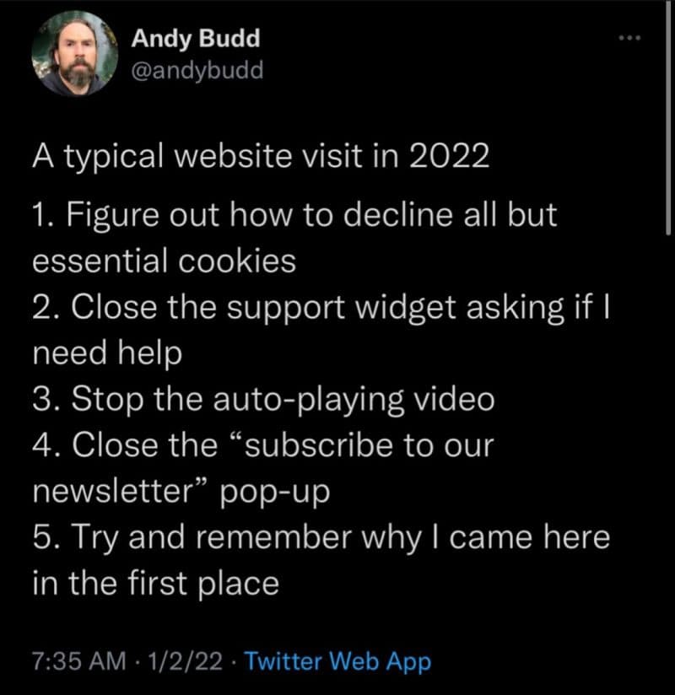675x695 pixels.
Task: Click the 7:35 AM timestamp
Action: 79,661
